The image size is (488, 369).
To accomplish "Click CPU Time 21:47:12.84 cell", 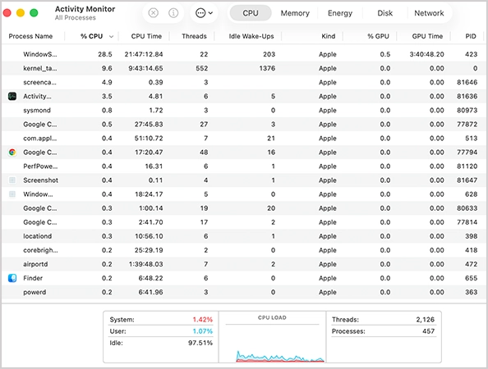I will [144, 54].
